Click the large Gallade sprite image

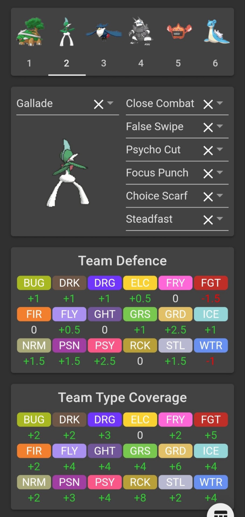click(x=68, y=173)
